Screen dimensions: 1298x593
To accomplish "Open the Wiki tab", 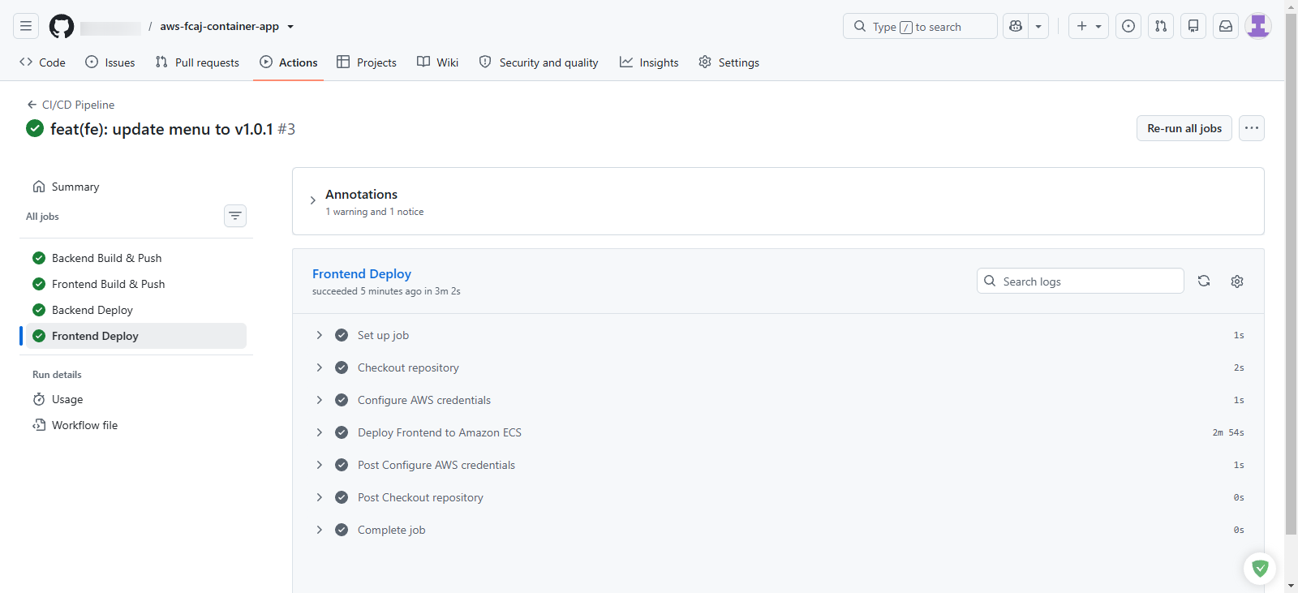I will tap(438, 62).
